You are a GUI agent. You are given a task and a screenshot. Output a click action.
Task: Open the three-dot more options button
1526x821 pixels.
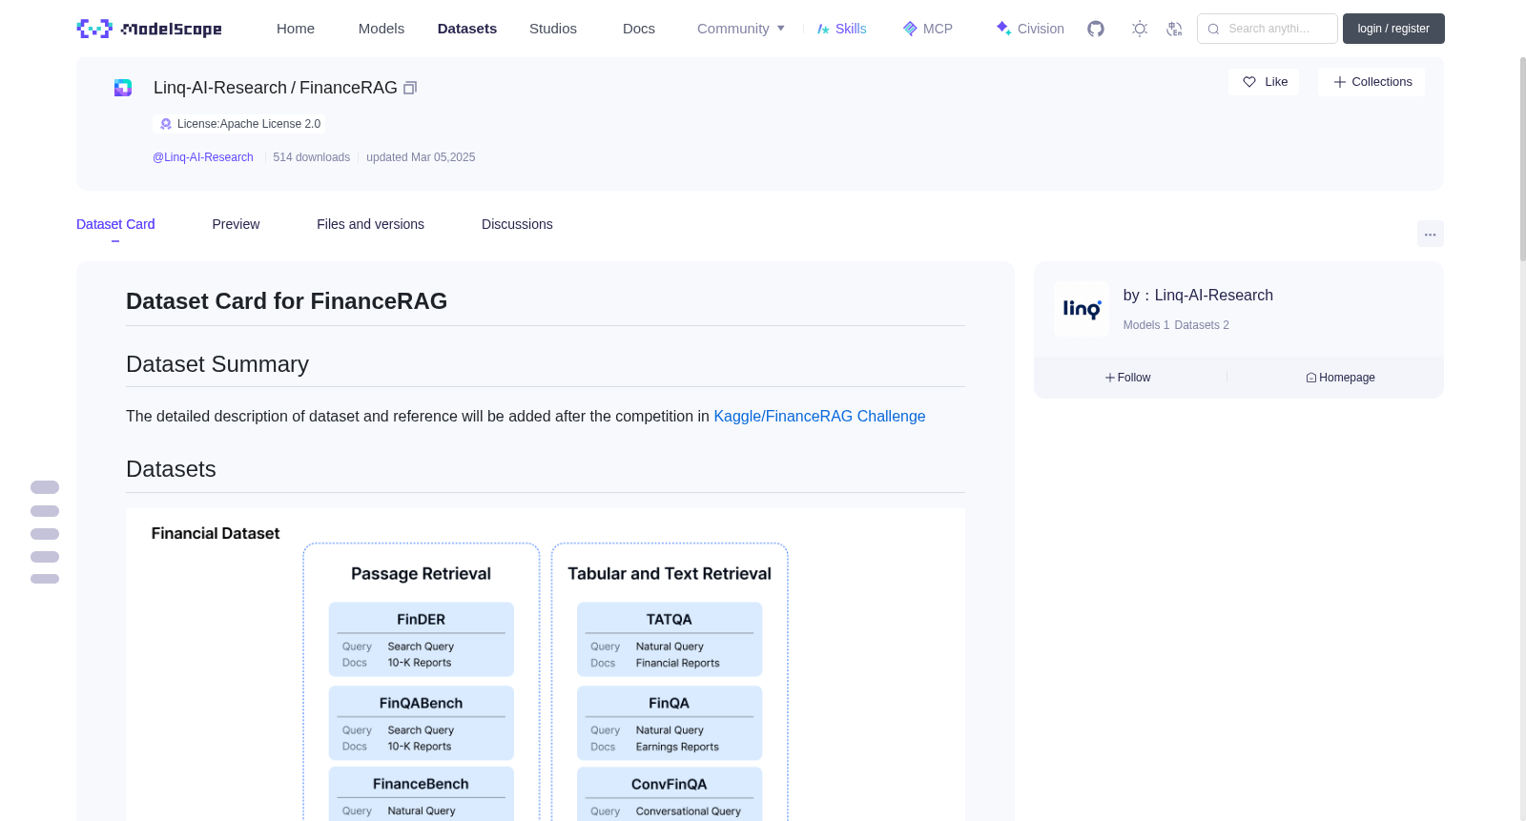coord(1431,234)
